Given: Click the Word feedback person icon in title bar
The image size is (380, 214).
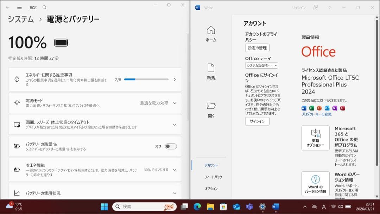Looking at the screenshot, I should pyautogui.click(x=315, y=8).
